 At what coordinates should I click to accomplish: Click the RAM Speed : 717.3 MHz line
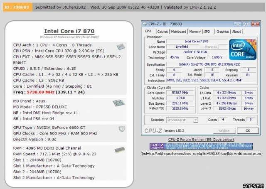click(54, 154)
